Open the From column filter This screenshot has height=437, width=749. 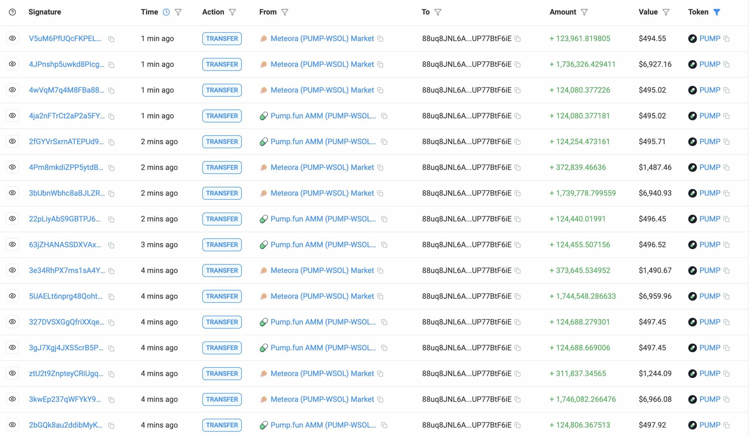click(x=285, y=12)
